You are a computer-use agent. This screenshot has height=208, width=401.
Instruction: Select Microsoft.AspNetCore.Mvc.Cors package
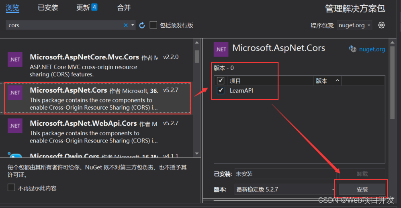pos(97,65)
